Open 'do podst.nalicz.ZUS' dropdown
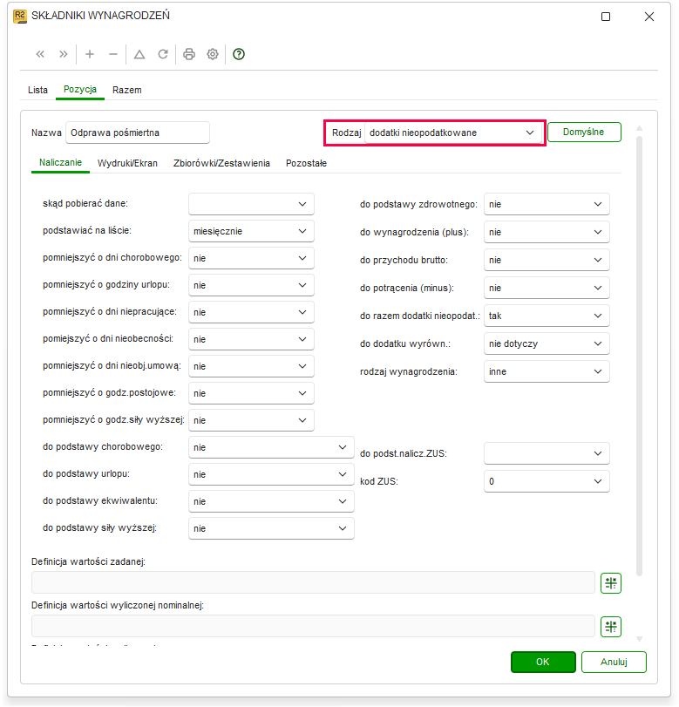This screenshot has width=679, height=707. tap(547, 453)
